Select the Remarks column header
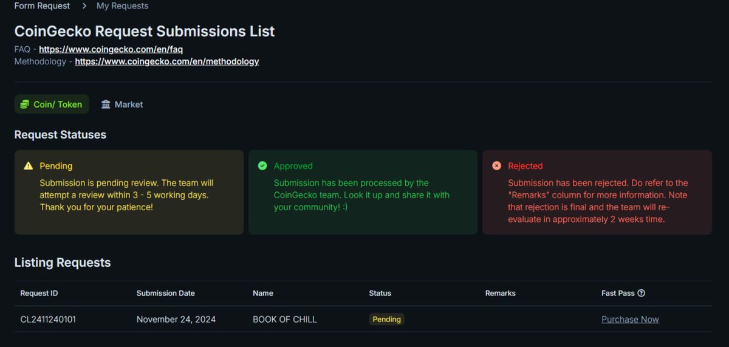The height and width of the screenshot is (347, 729). [x=501, y=293]
